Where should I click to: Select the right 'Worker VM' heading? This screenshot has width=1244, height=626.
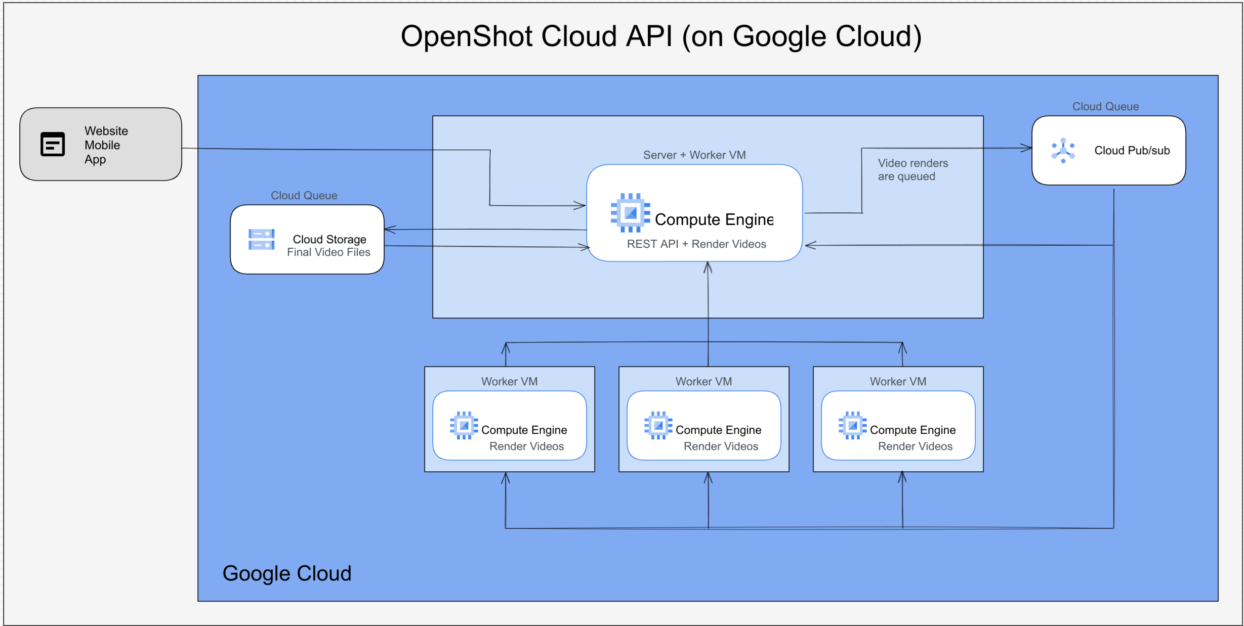898,382
